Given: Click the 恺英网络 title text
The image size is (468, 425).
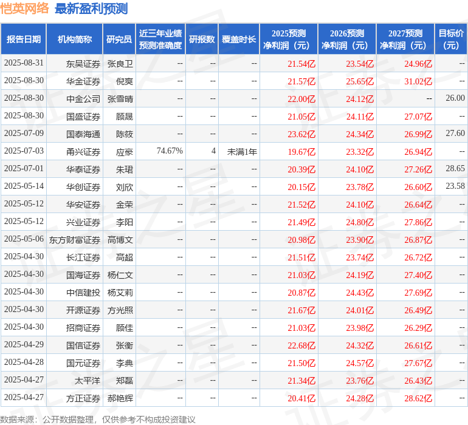Looking at the screenshot, I should 24,8.
